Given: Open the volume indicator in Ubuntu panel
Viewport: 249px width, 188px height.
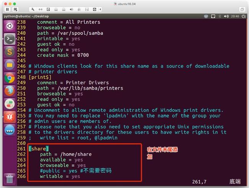Looking at the screenshot, I should click(x=226, y=16).
